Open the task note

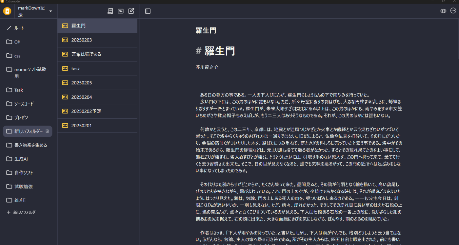point(97,69)
